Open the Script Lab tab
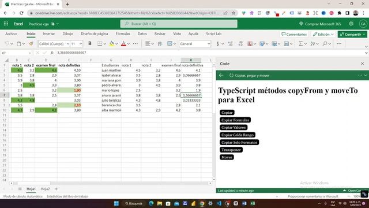 tap(214, 34)
